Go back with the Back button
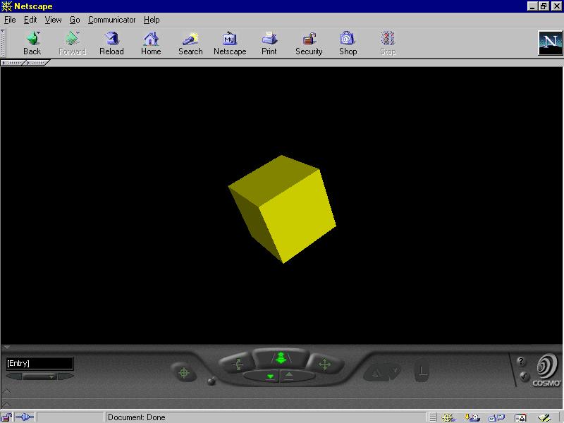The width and height of the screenshot is (564, 423). 32,44
